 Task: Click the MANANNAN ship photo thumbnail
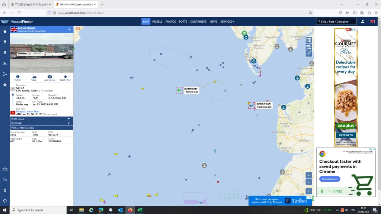[x=42, y=53]
